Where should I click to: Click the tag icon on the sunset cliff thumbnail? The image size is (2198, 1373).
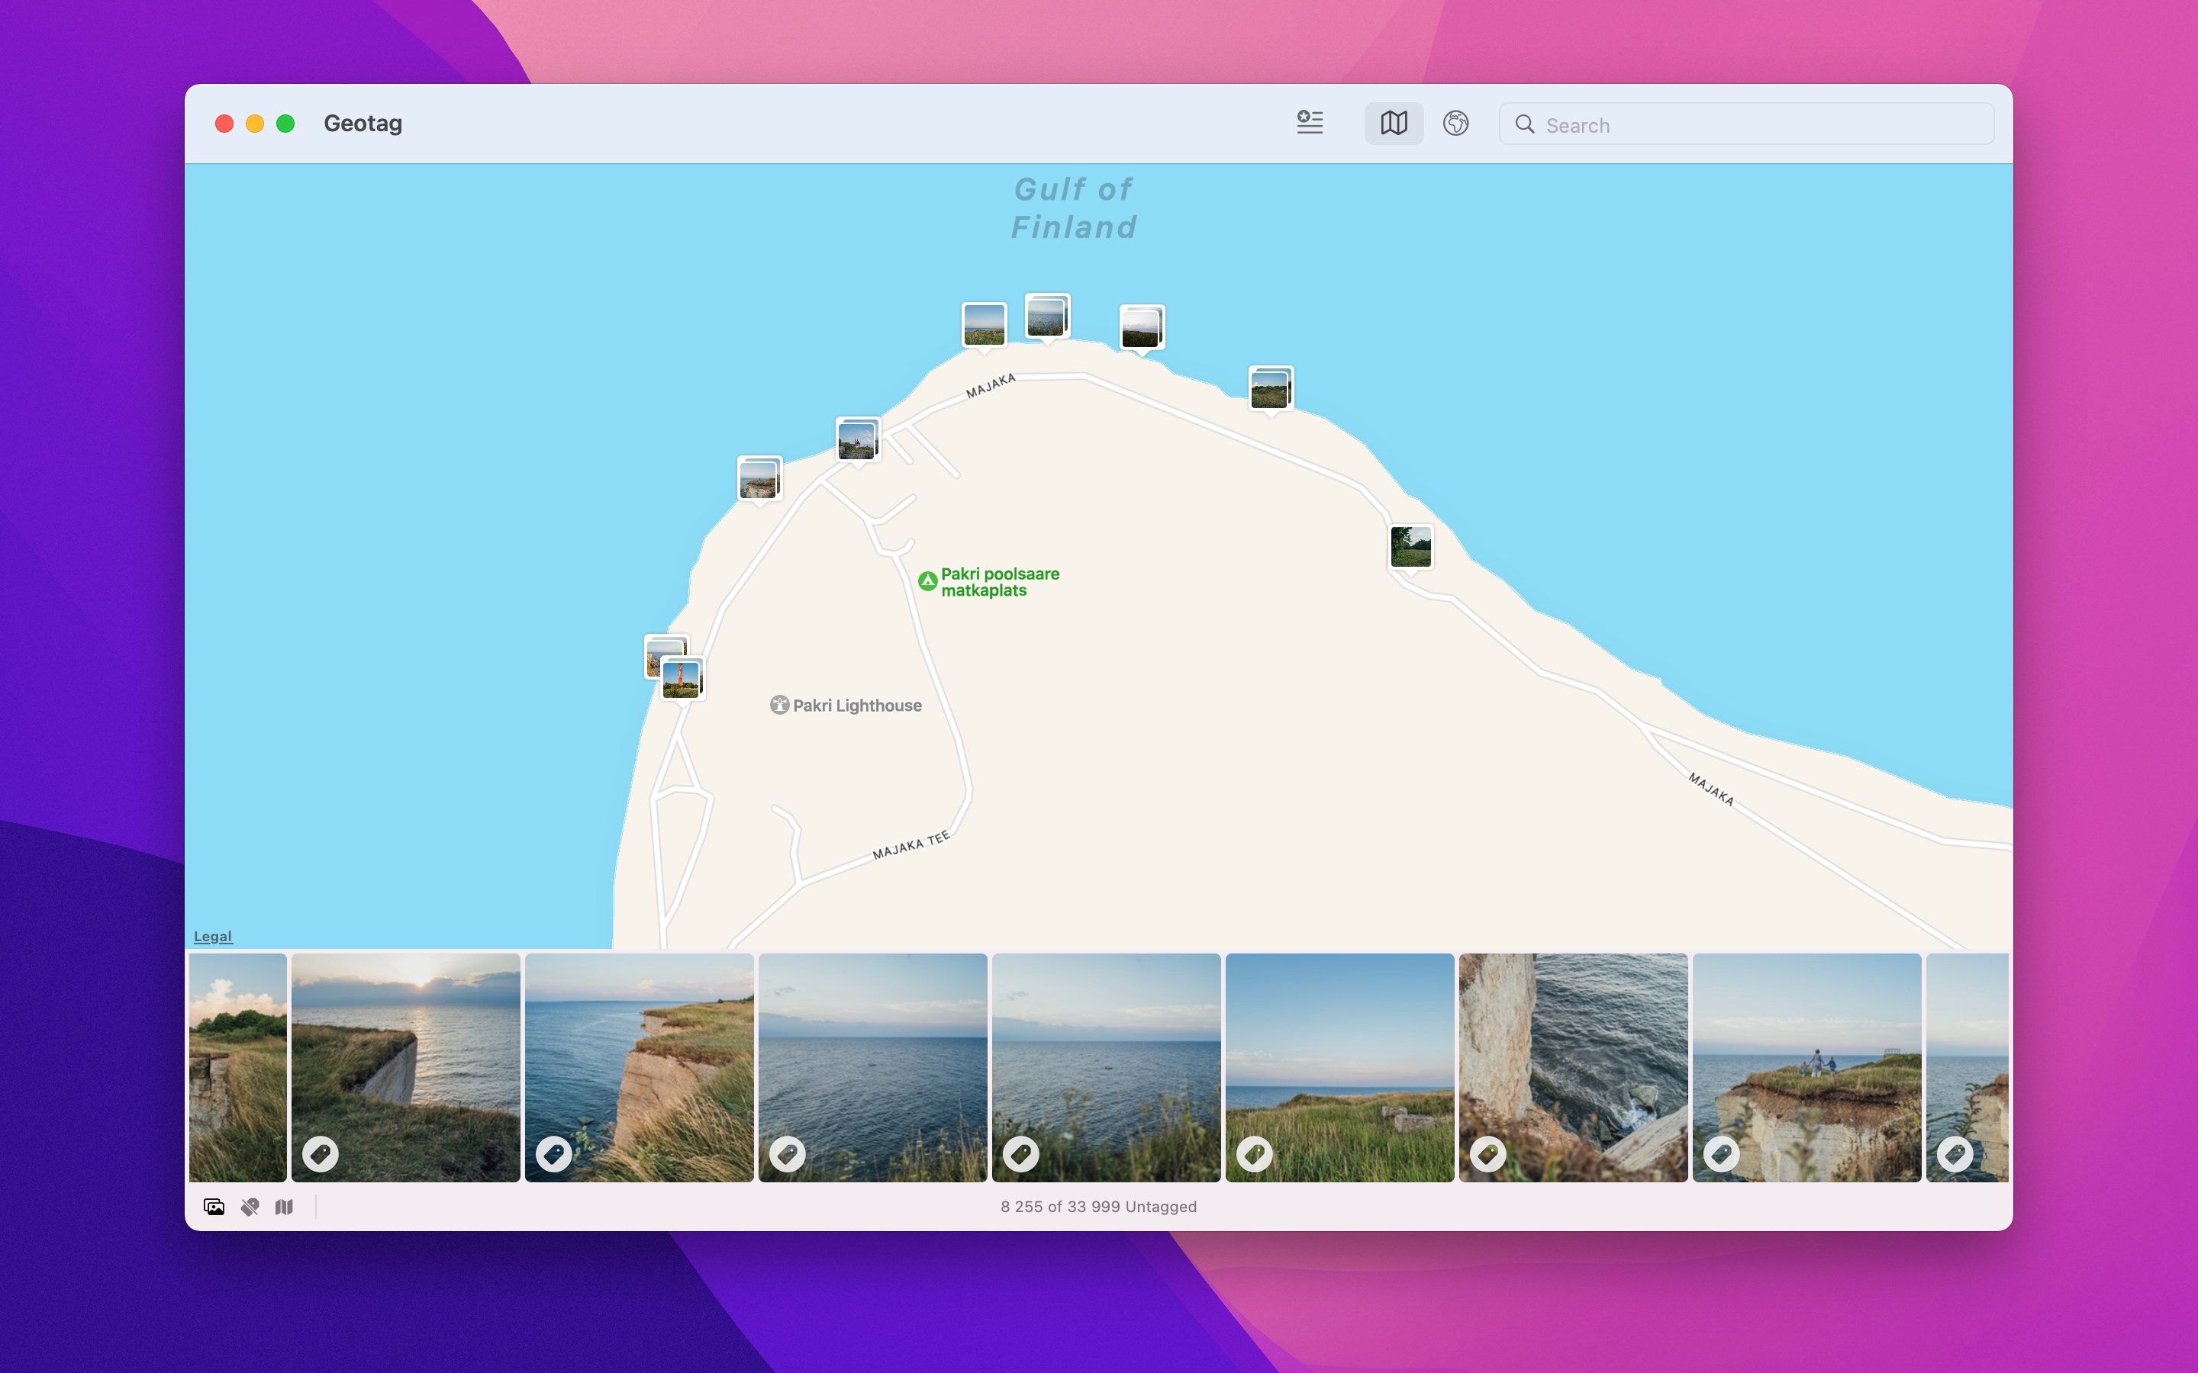click(x=320, y=1154)
